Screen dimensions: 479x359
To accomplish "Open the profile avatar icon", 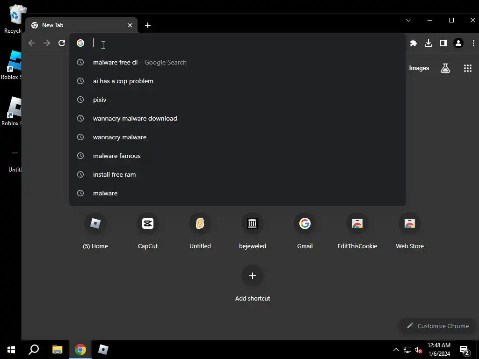I will pos(458,43).
